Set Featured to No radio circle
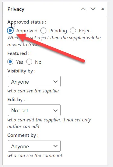Image resolution: width=113 pixels, height=167 pixels. point(29,62)
